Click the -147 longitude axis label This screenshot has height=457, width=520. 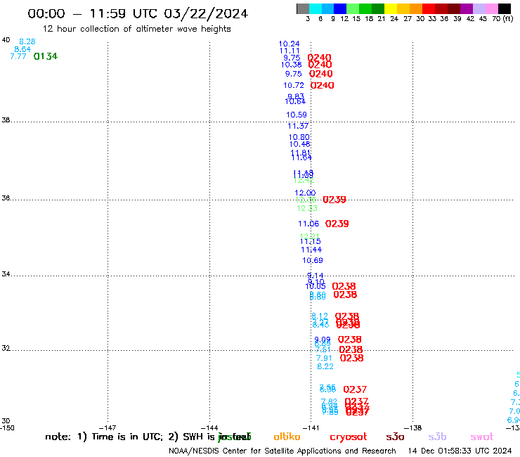point(108,428)
